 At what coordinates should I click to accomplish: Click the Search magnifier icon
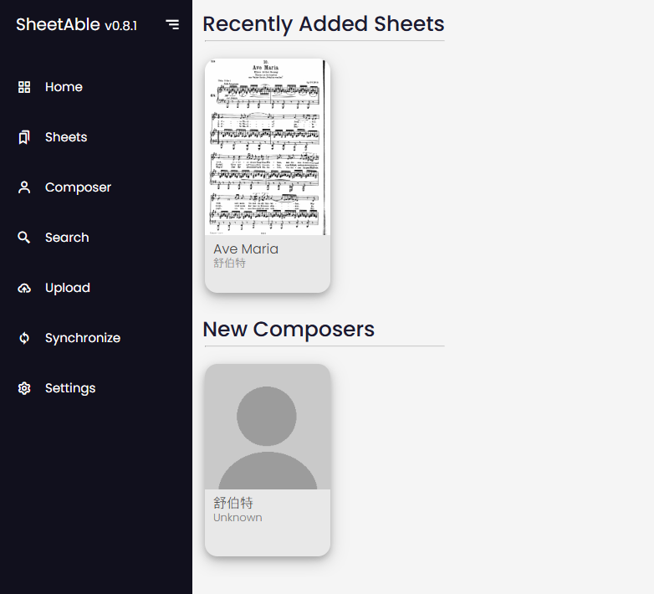click(24, 238)
